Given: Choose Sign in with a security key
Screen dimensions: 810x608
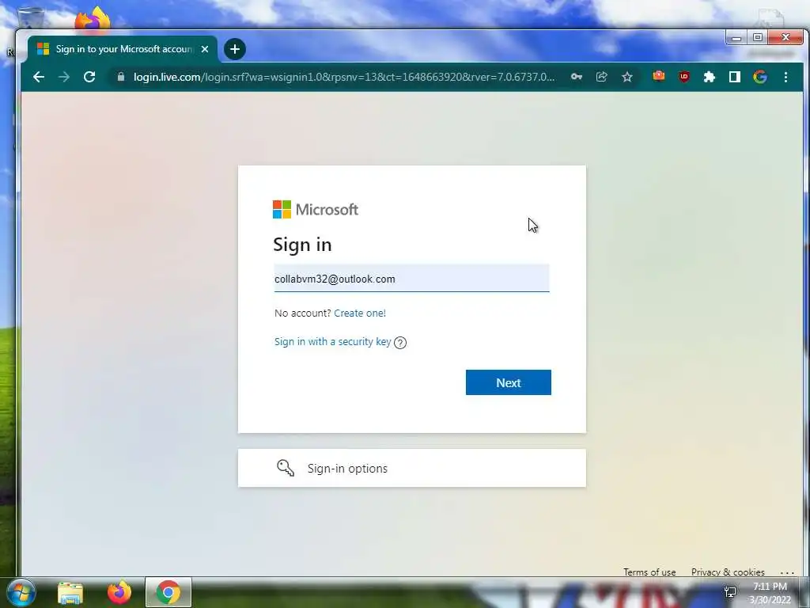Looking at the screenshot, I should tap(333, 342).
